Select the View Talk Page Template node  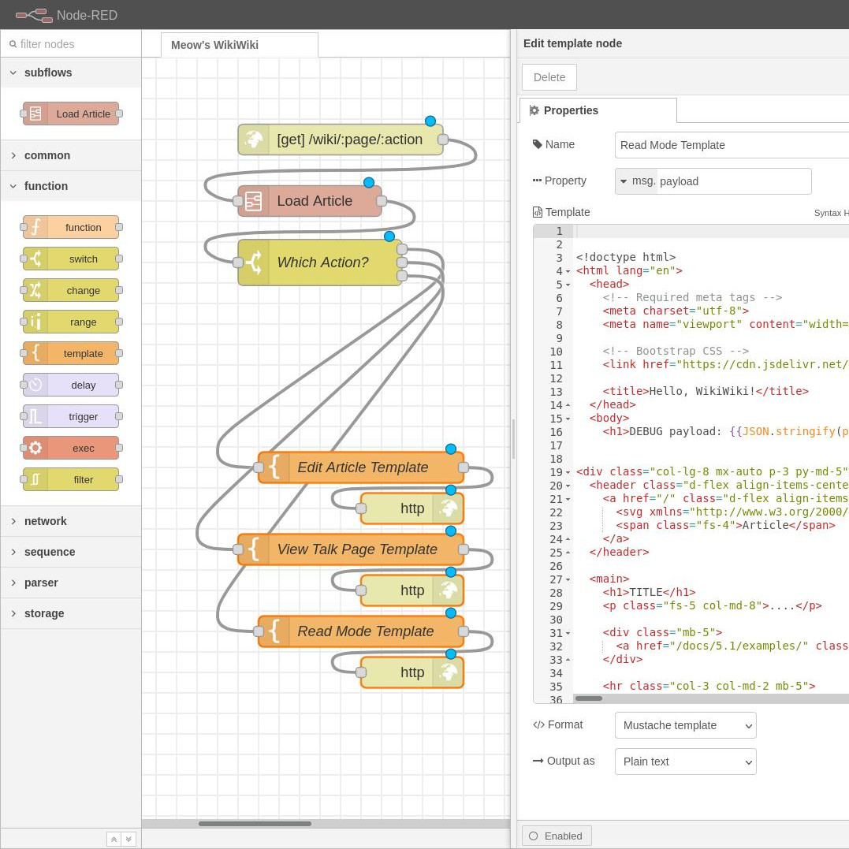(351, 549)
